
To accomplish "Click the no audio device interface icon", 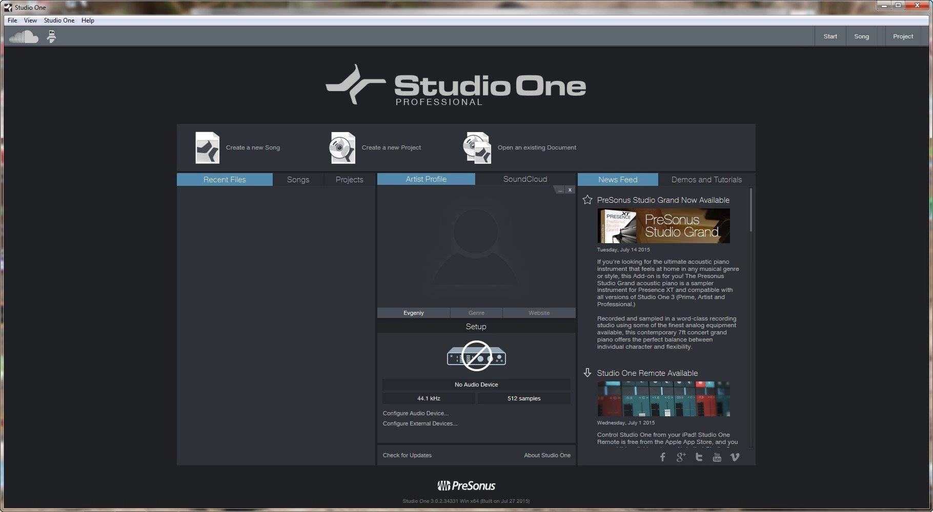I will 476,356.
